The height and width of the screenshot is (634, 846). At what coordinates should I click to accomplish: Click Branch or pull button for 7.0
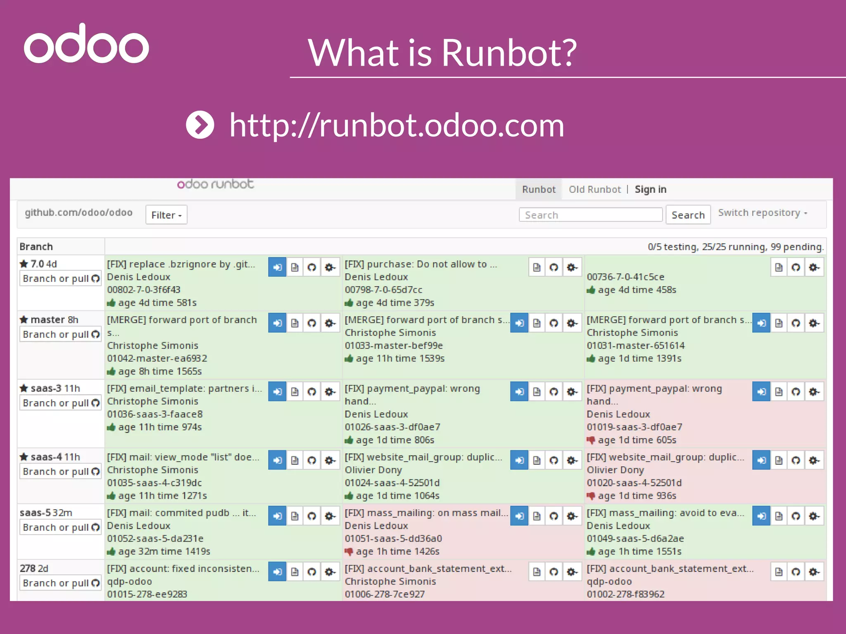pos(61,279)
